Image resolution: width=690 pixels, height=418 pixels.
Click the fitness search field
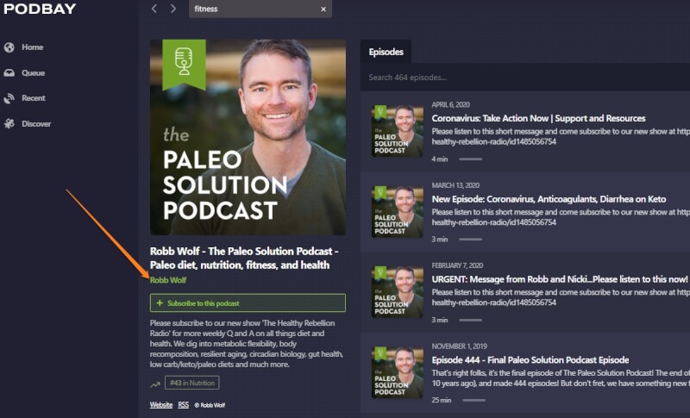pyautogui.click(x=260, y=9)
